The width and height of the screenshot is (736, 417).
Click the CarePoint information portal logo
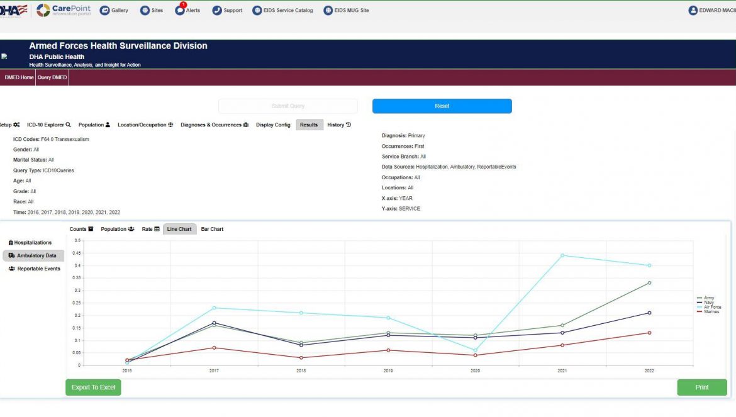tap(64, 10)
